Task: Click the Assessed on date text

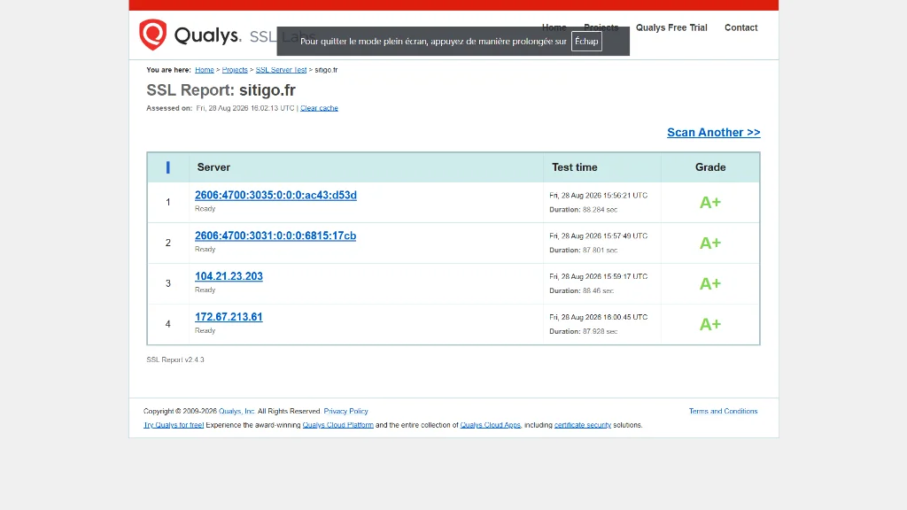Action: click(x=245, y=108)
